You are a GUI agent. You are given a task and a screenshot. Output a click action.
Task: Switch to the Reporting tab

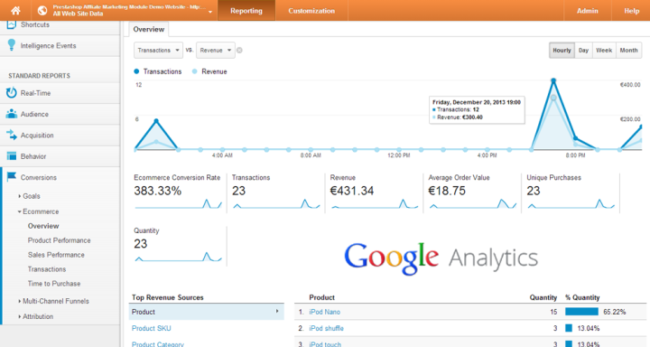(x=246, y=10)
